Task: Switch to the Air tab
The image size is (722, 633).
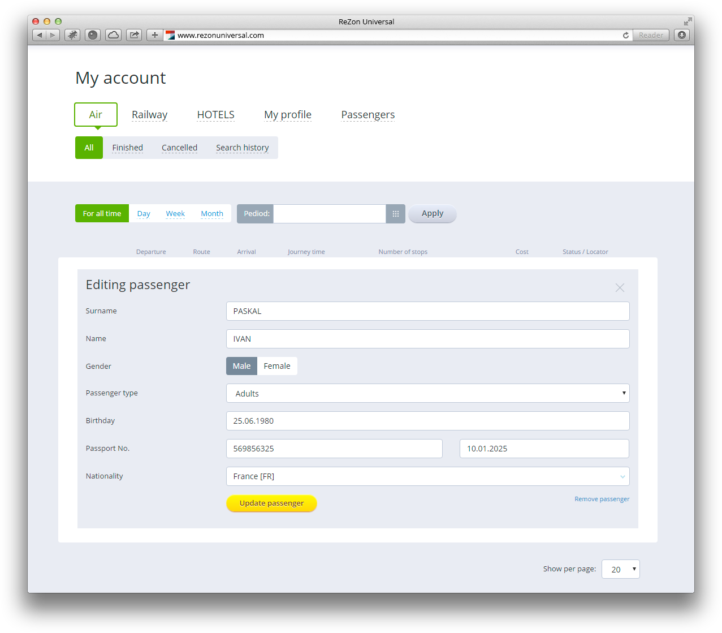Action: 96,115
